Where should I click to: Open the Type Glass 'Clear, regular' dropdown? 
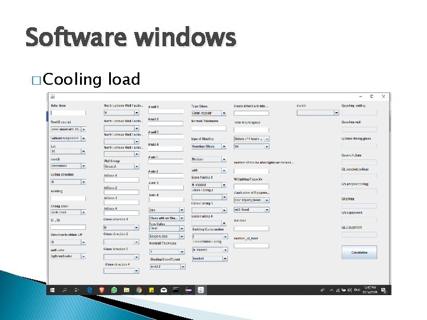coord(209,113)
